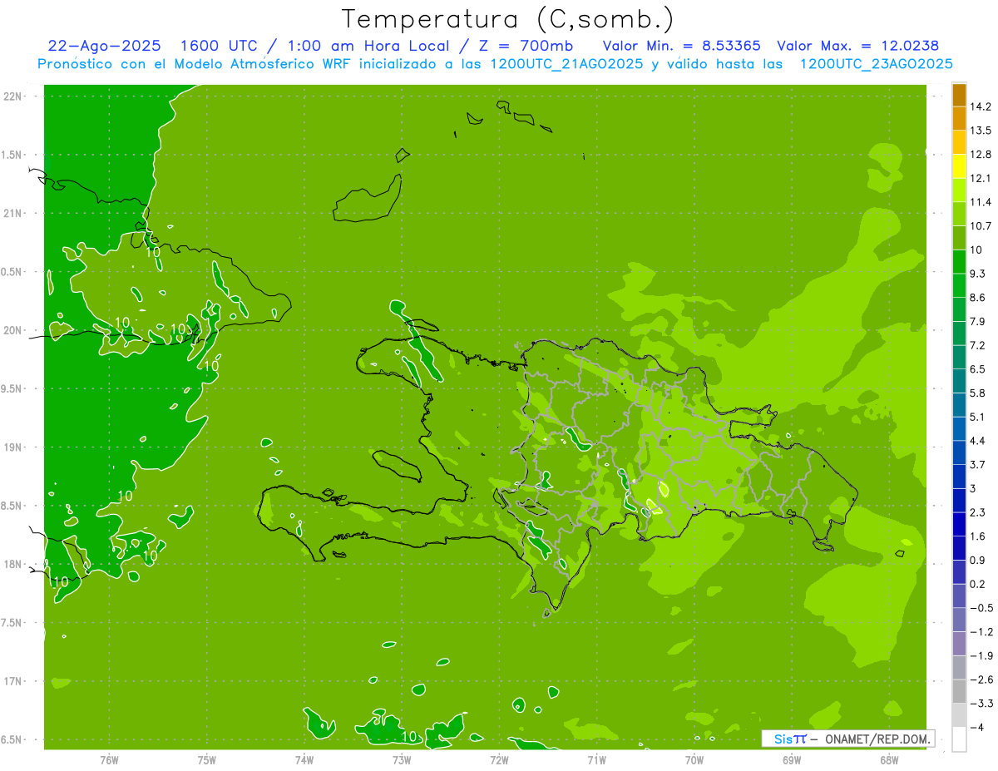This screenshot has height=771, width=998.
Task: Click the "76W" longitude label
Action: 109,760
